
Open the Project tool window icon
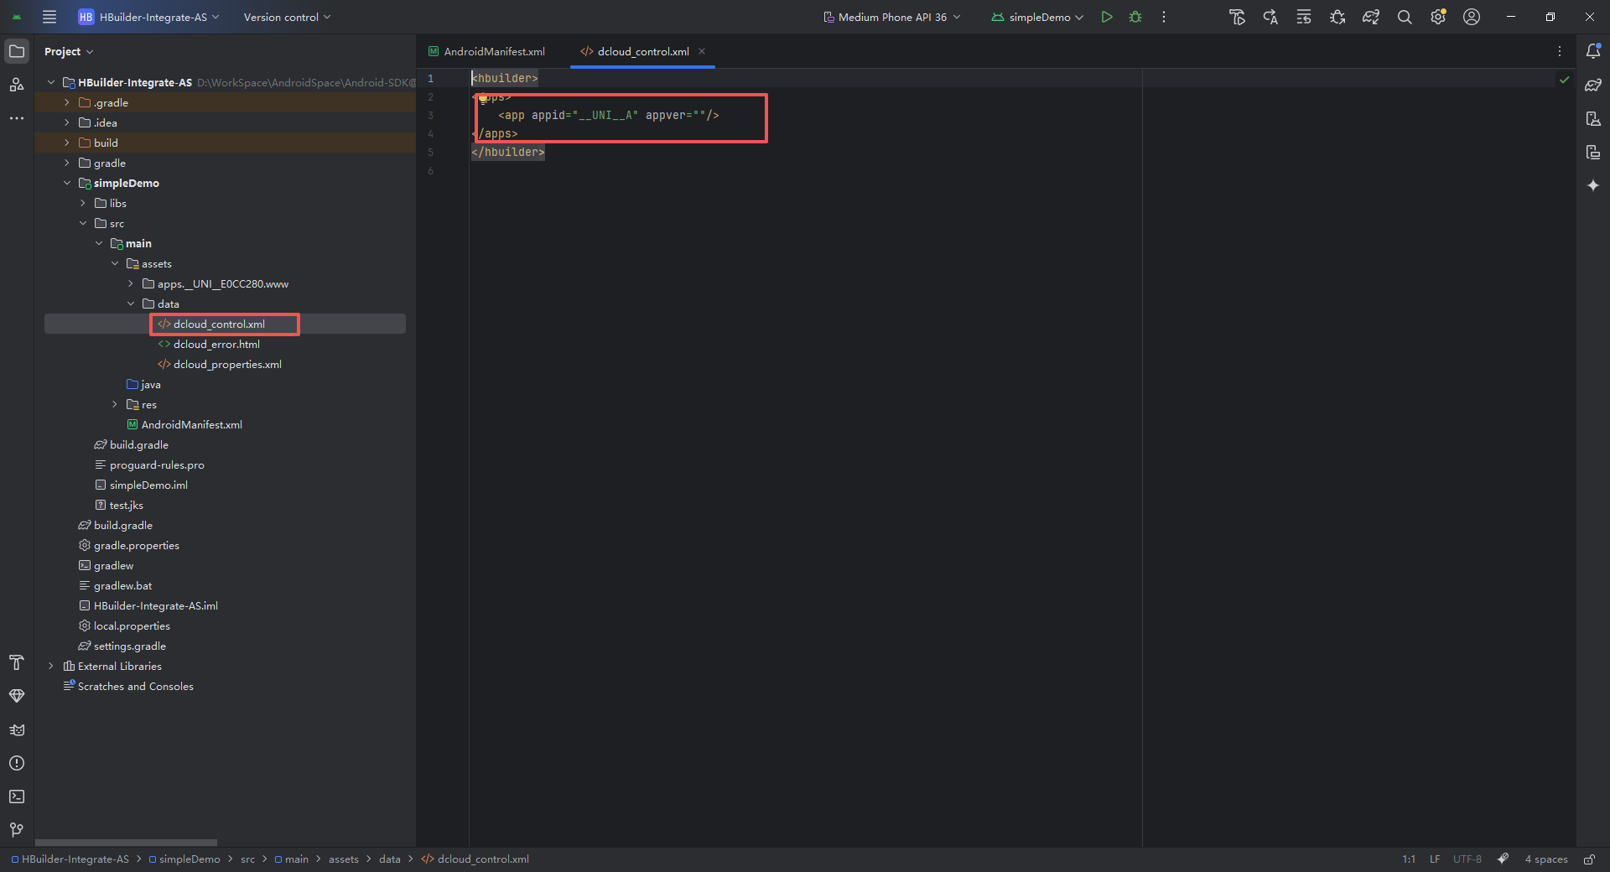tap(17, 51)
